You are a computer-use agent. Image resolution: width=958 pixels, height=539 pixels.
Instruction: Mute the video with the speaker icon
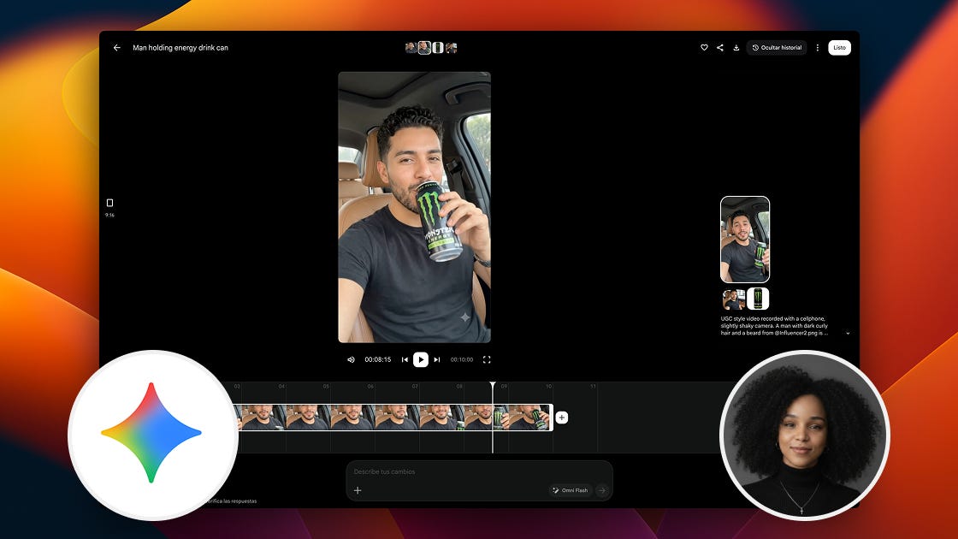(351, 360)
